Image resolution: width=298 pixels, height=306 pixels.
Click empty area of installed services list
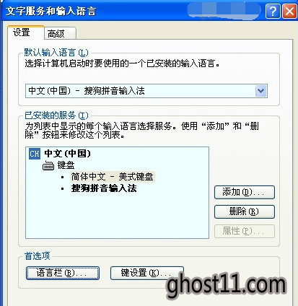tap(117, 217)
